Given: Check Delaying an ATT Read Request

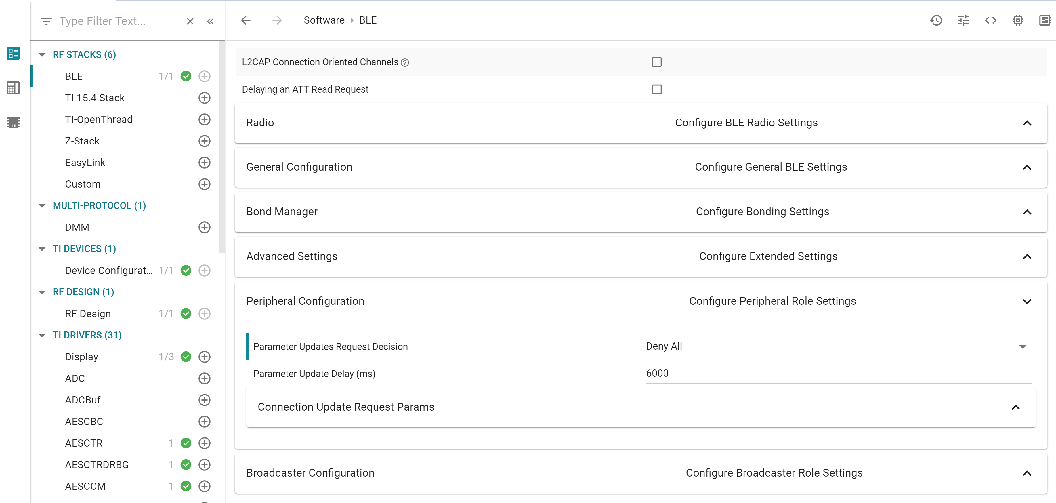Looking at the screenshot, I should click(657, 89).
